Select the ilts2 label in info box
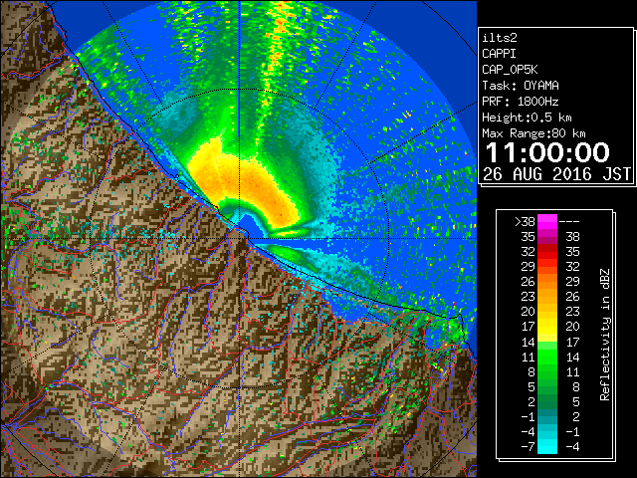This screenshot has height=478, width=637. click(x=500, y=38)
